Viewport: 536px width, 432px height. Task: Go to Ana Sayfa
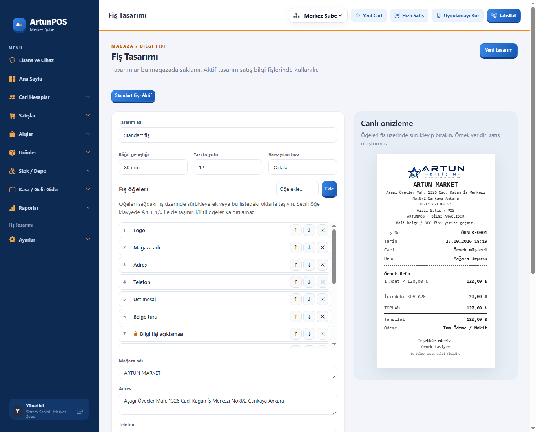[x=49, y=79]
